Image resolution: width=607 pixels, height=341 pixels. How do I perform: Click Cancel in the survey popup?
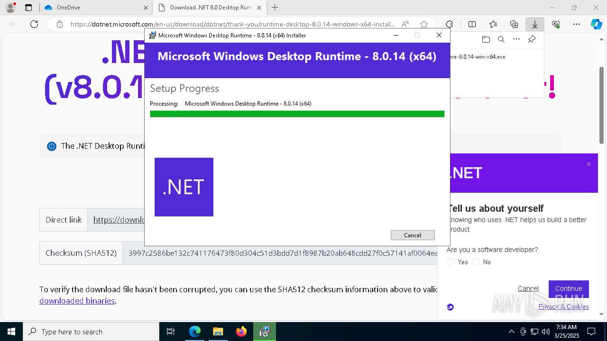[x=528, y=288]
